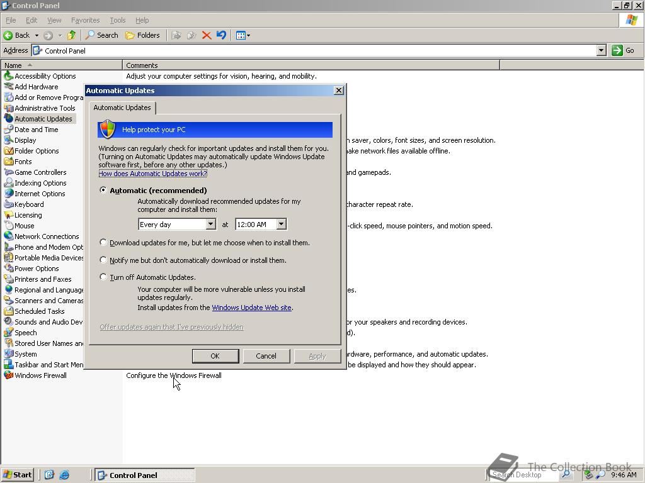Click the Back arrow toolbar icon

[x=8, y=35]
